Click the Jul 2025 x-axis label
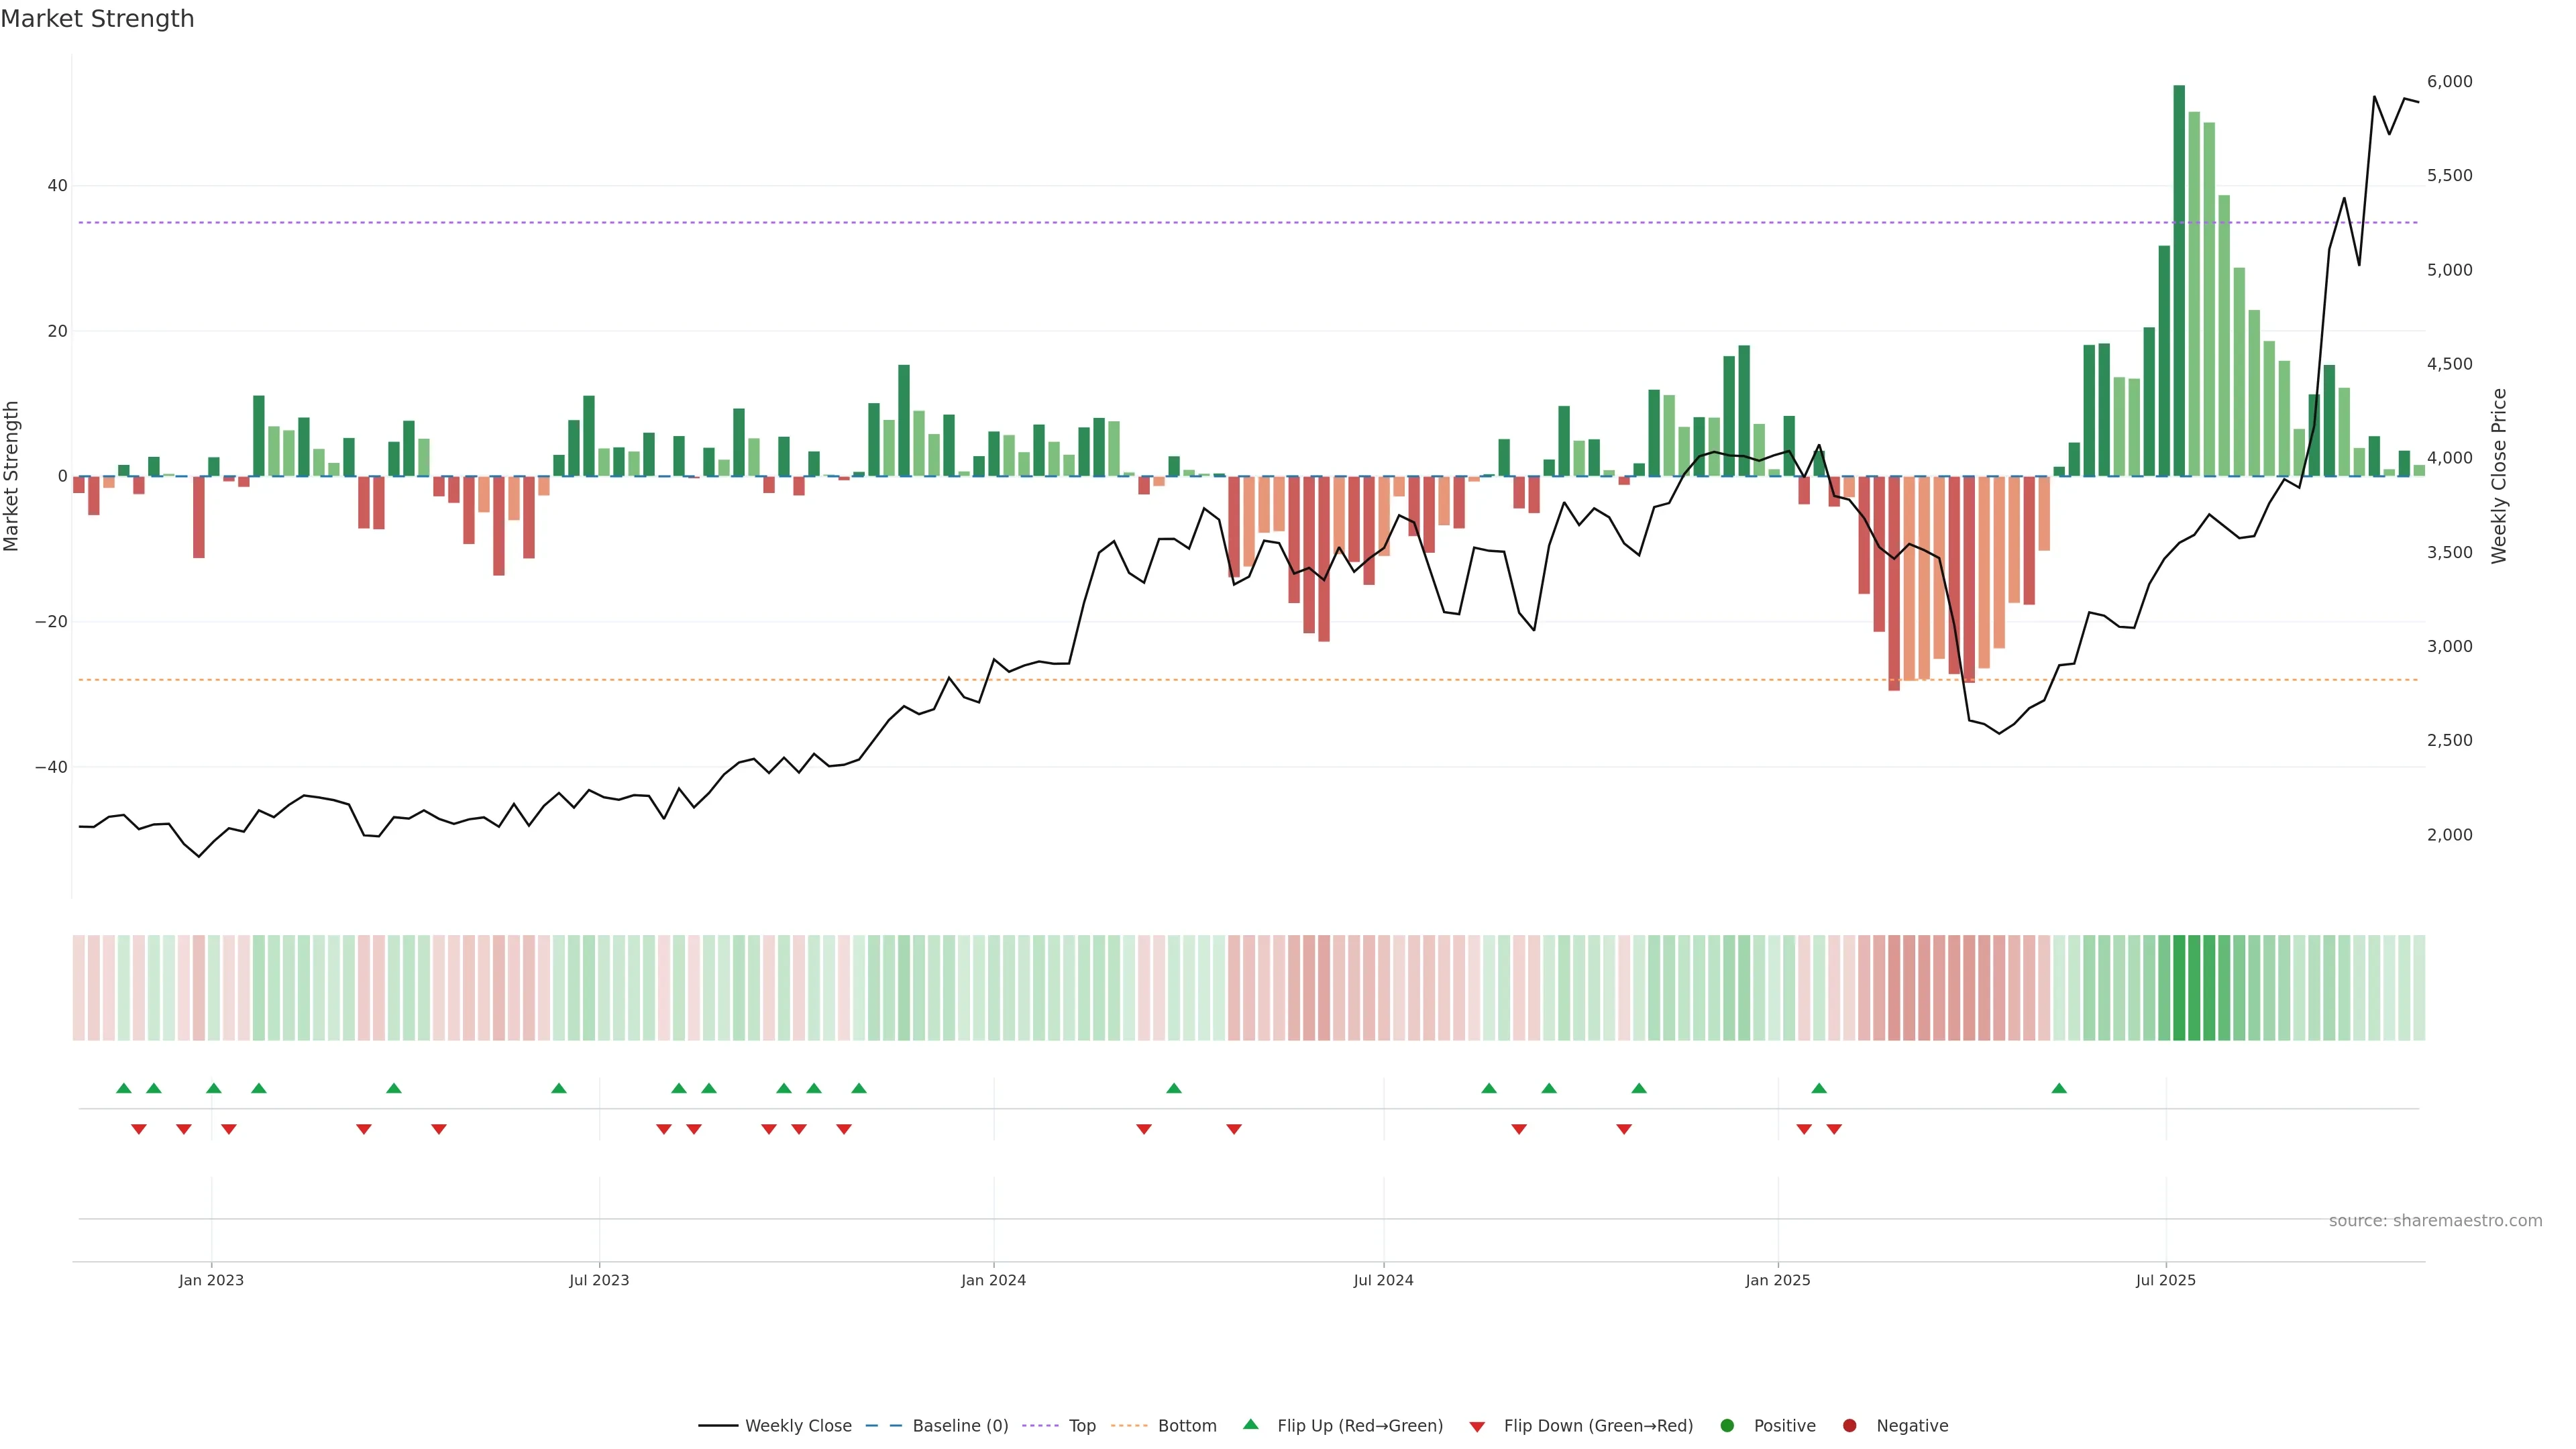This screenshot has height=1449, width=2576. [2165, 1280]
